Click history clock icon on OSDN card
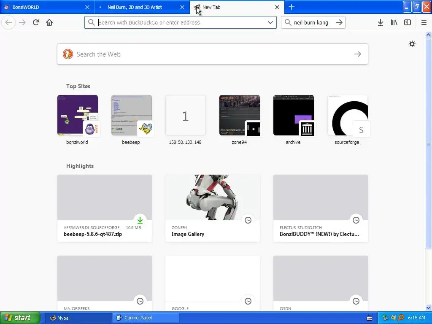 click(356, 301)
